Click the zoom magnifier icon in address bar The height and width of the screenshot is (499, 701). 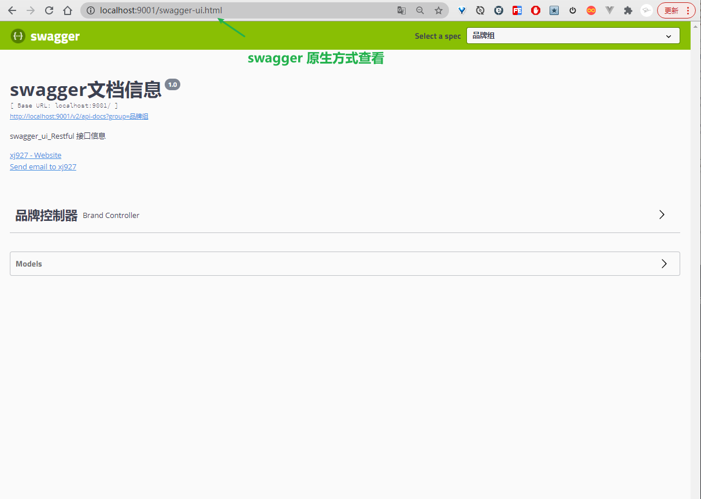pos(420,10)
